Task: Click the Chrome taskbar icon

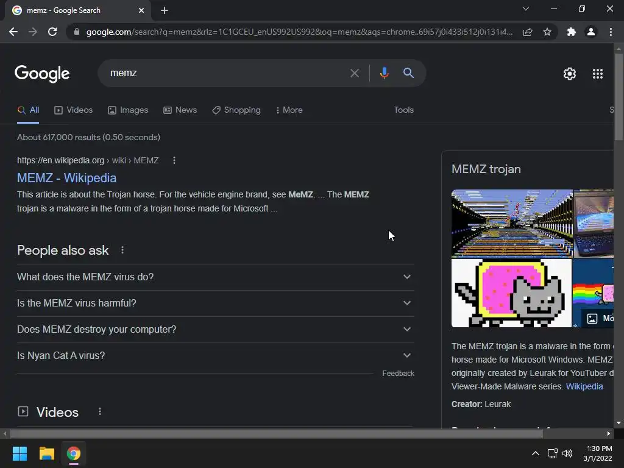Action: click(x=74, y=453)
